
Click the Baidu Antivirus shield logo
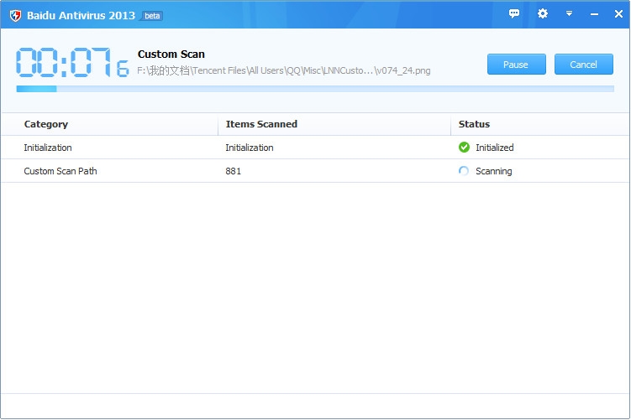[x=15, y=16]
